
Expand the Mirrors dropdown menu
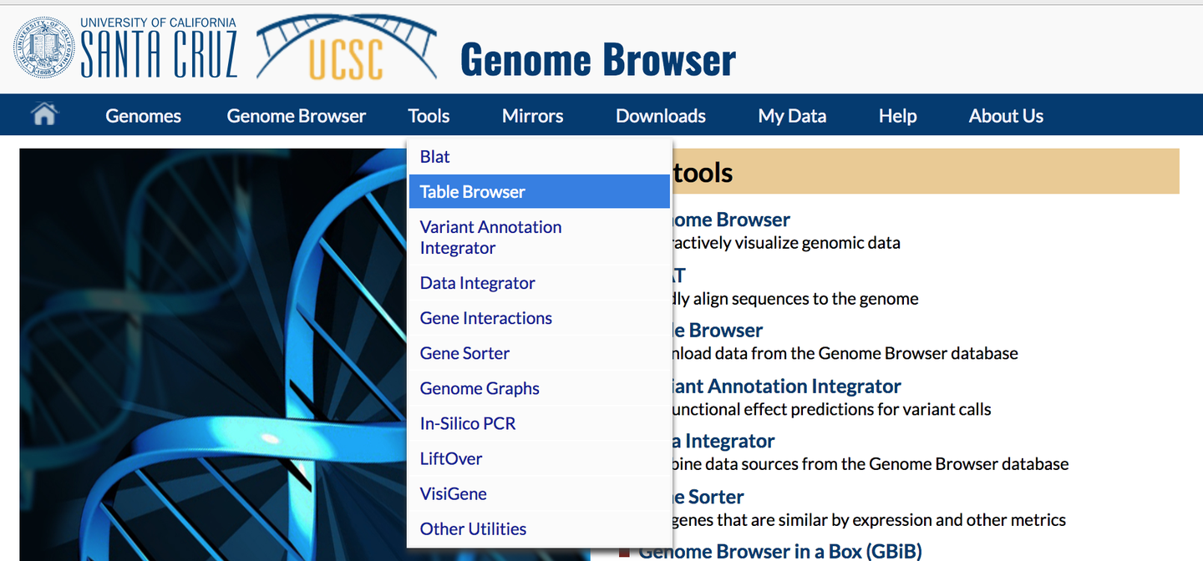coord(532,116)
